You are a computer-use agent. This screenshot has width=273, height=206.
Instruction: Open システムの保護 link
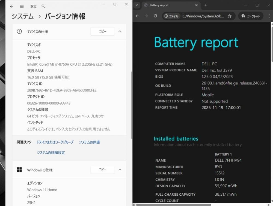[89, 142]
